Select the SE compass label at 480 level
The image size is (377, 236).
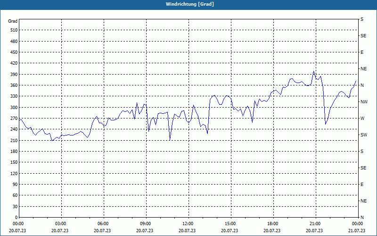coord(363,36)
